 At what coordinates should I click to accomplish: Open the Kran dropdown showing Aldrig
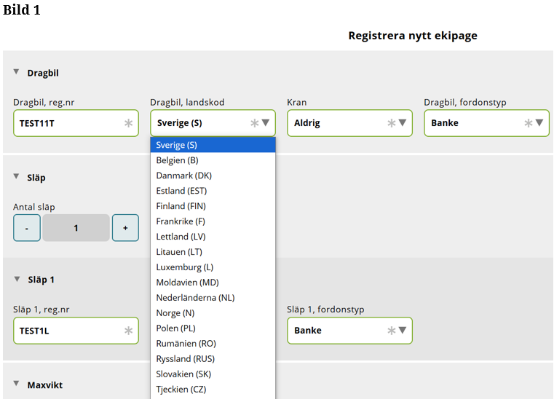pos(349,123)
